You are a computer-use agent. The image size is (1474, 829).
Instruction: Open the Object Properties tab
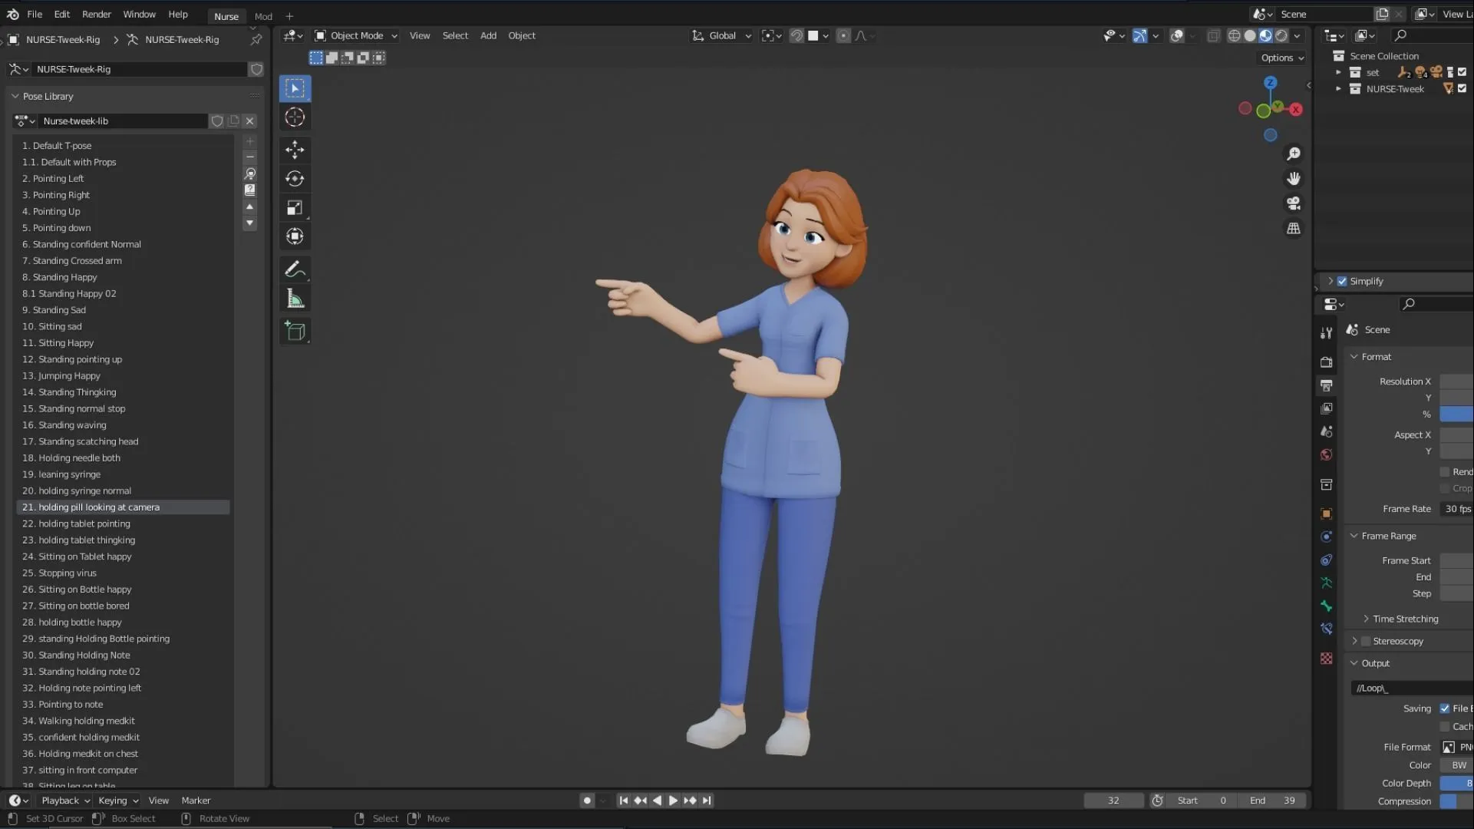(x=1326, y=514)
